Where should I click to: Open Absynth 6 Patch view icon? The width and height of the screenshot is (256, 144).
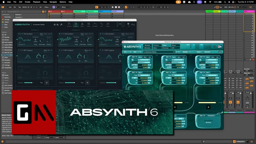(x=76, y=25)
